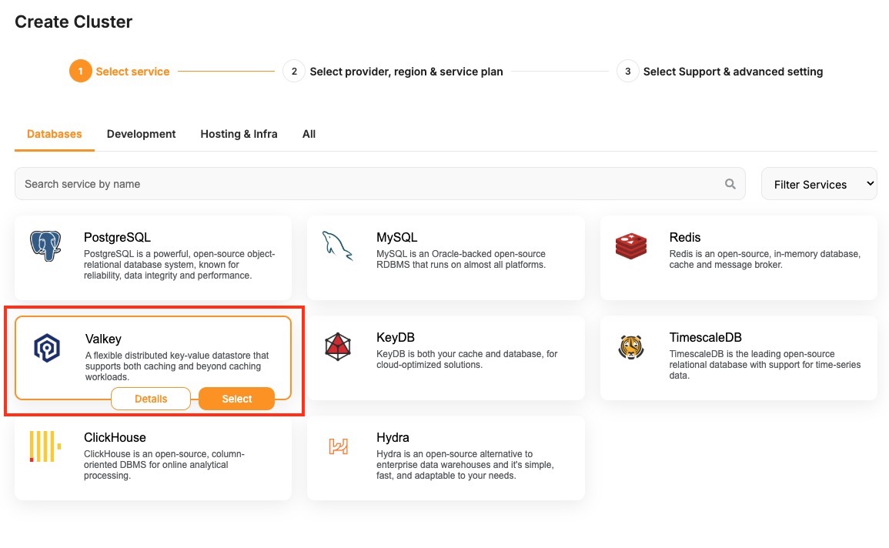
Task: Click the MySQL dolphin logo
Action: pyautogui.click(x=338, y=246)
